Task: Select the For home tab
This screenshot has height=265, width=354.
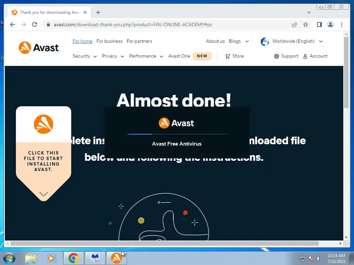Action: point(82,41)
